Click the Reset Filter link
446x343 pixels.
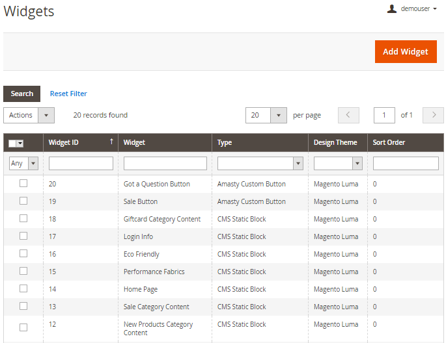point(68,94)
